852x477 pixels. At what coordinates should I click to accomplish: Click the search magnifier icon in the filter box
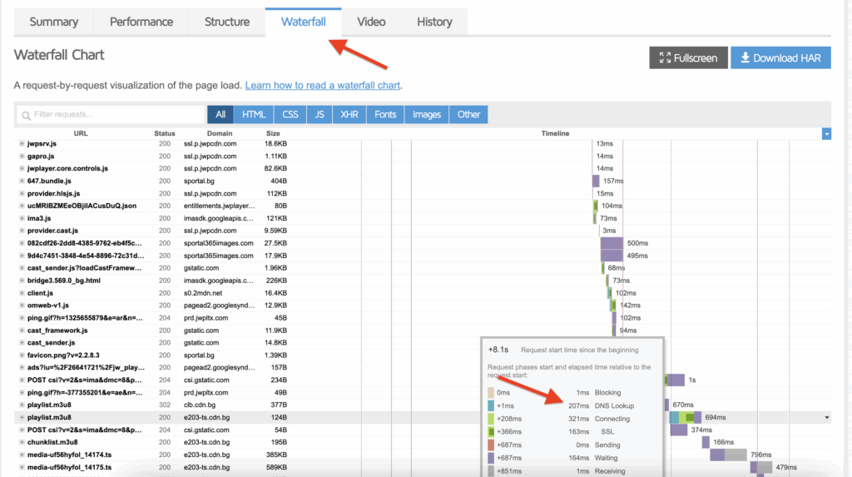(x=26, y=116)
